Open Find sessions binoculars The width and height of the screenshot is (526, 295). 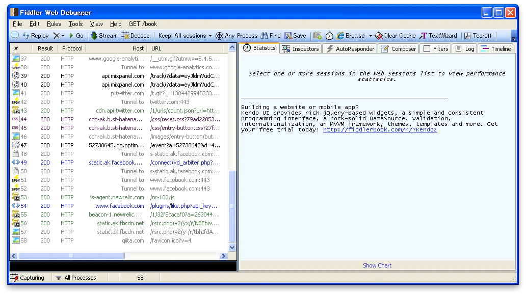pos(270,36)
